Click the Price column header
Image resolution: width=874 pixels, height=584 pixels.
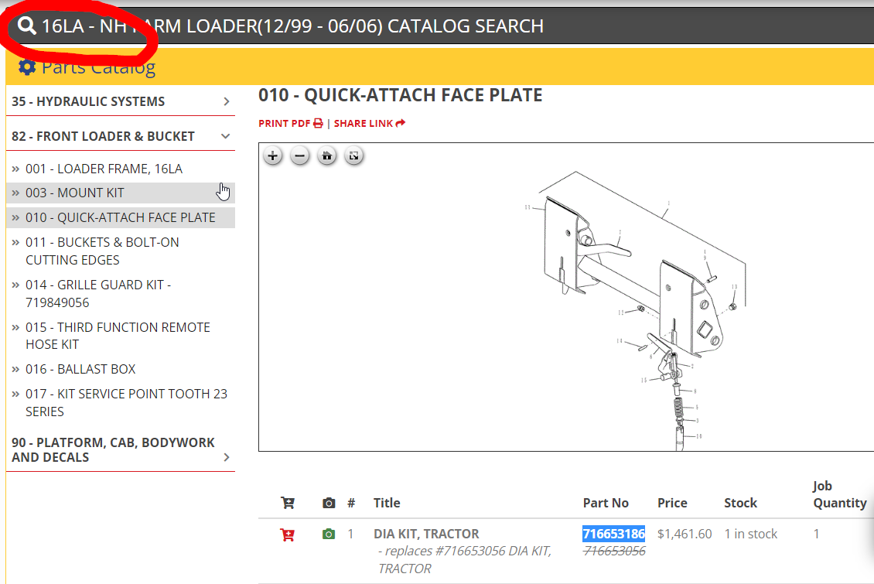point(672,503)
